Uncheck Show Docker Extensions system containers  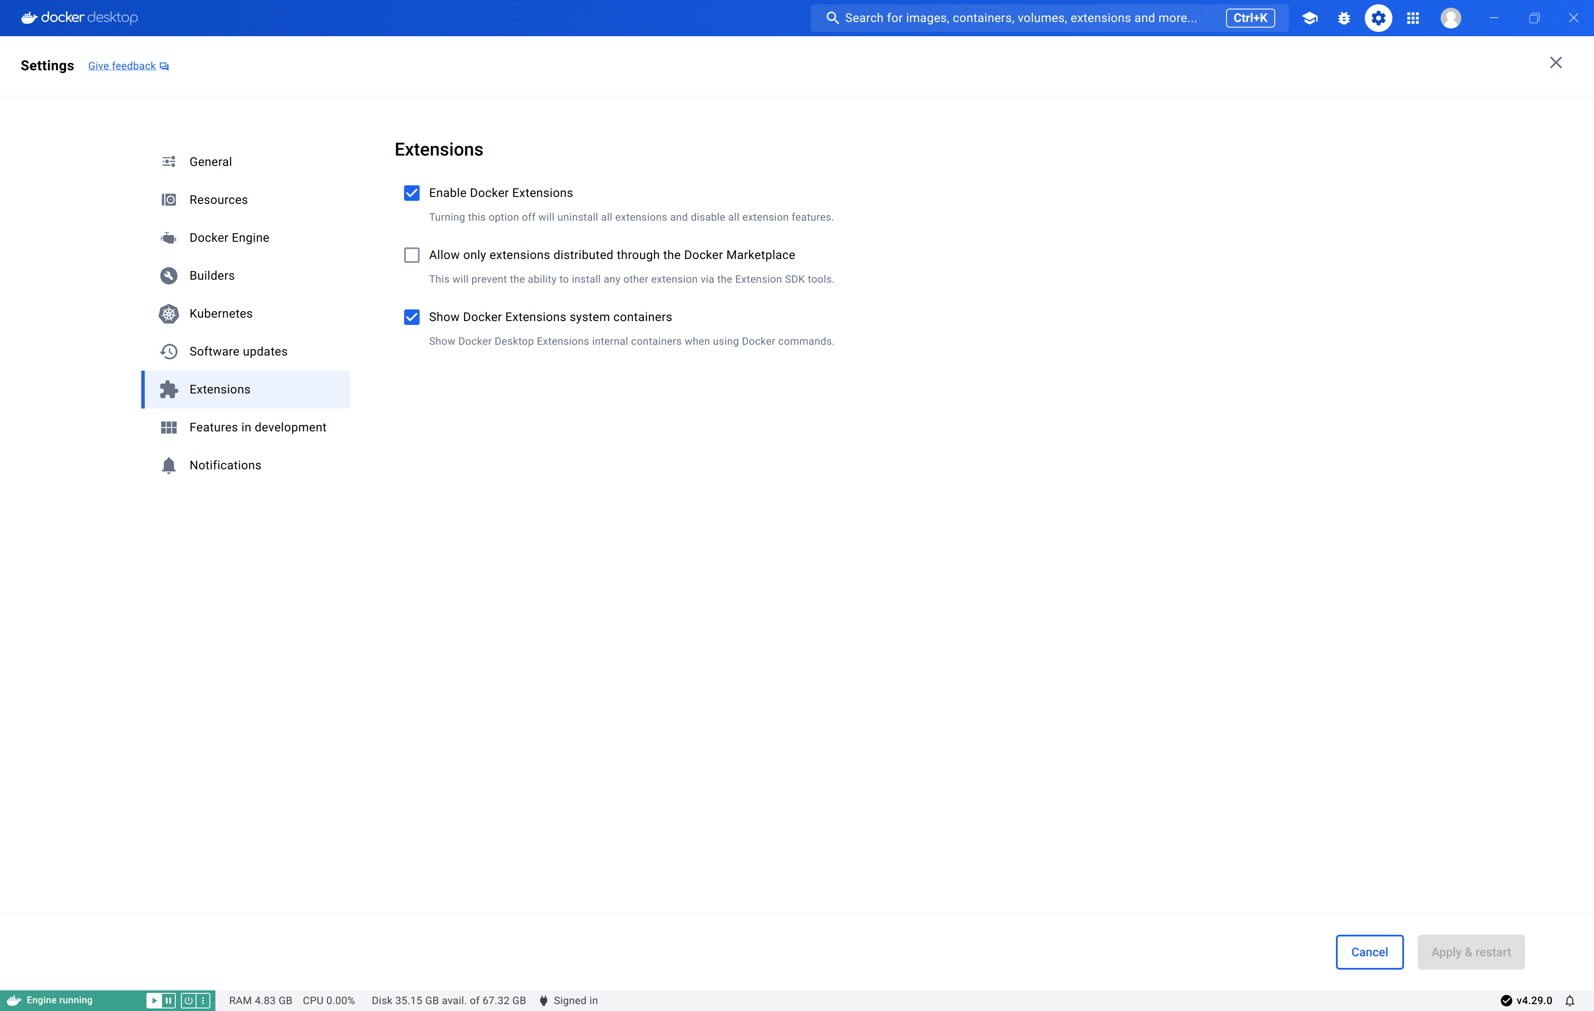click(412, 317)
